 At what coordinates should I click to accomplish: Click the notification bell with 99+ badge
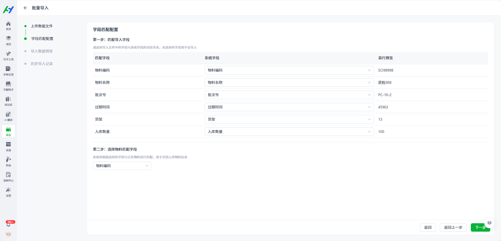click(8, 224)
